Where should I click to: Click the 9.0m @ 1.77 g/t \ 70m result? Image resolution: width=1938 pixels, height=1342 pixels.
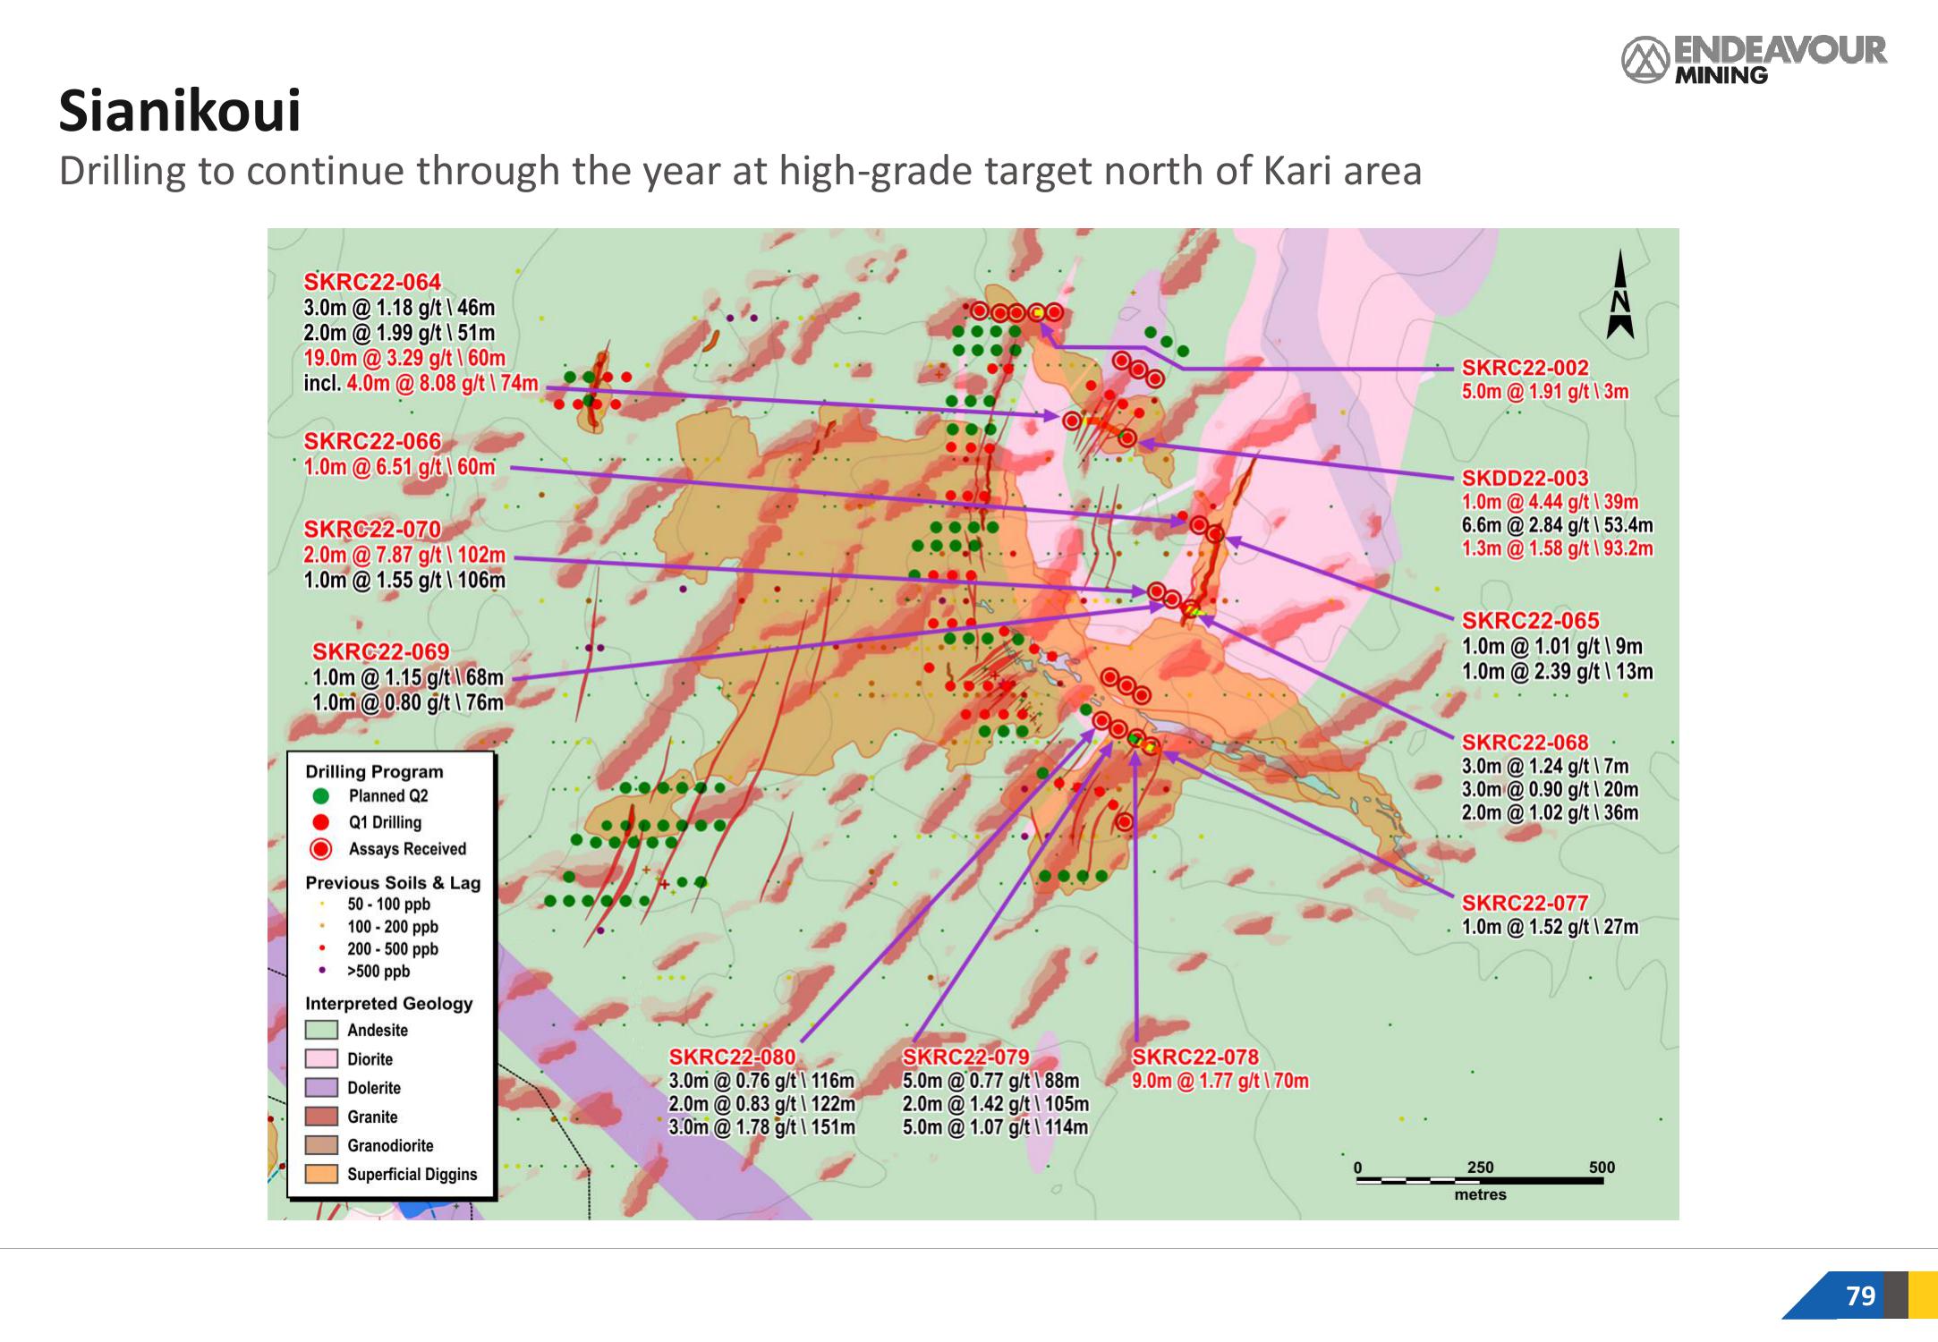click(x=1220, y=1081)
